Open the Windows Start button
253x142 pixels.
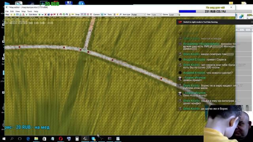coord(4,138)
